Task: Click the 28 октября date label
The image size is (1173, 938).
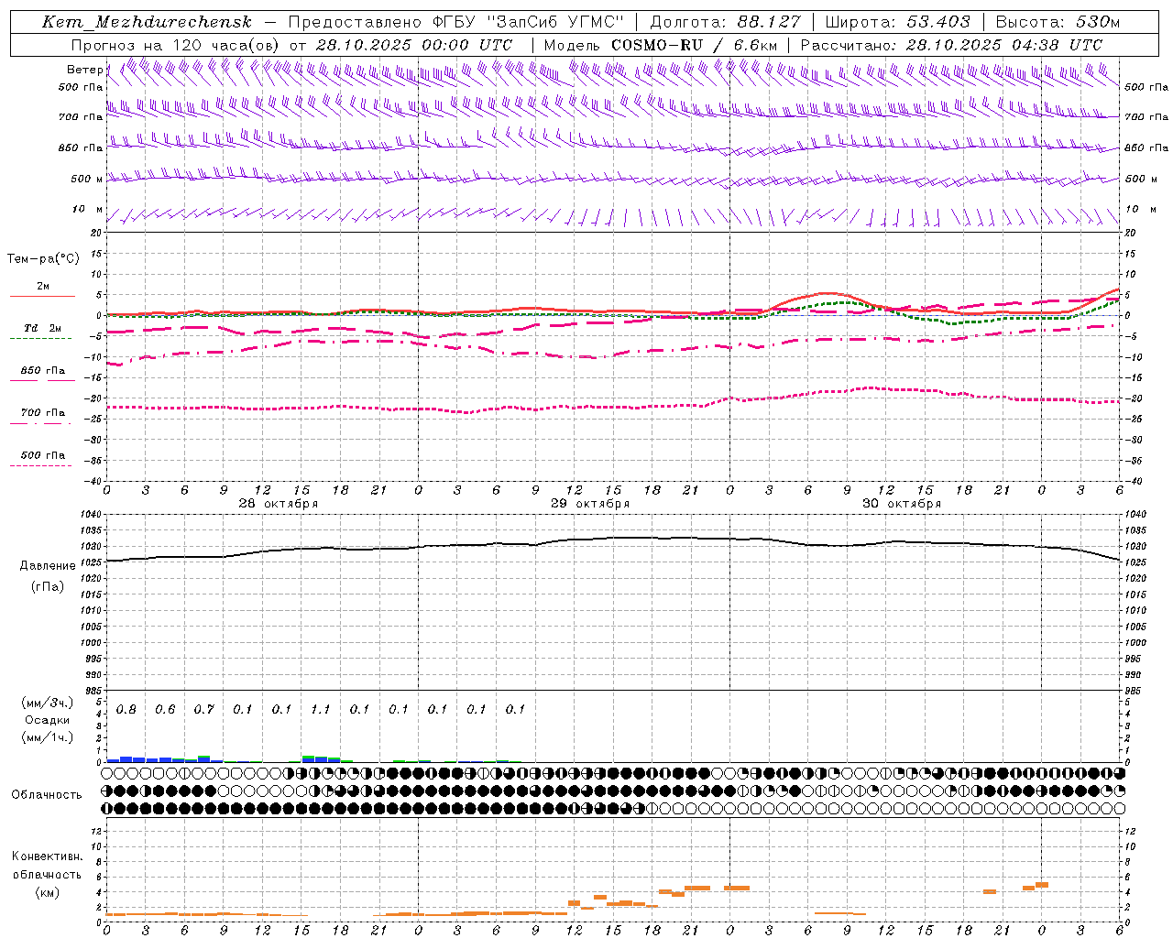Action: tap(279, 504)
